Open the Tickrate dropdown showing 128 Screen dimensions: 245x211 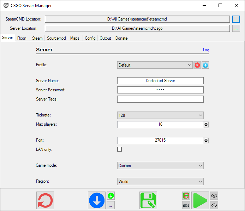coord(160,115)
